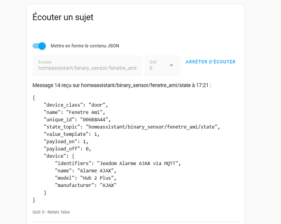The width and height of the screenshot is (281, 224).
Task: Toggle the JSON formatting switch off
Action: point(39,46)
